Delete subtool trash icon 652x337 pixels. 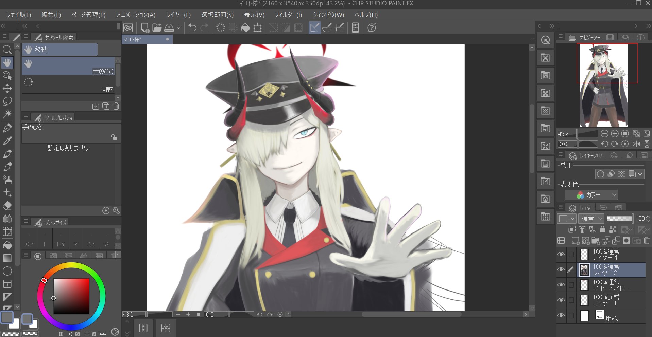[116, 106]
